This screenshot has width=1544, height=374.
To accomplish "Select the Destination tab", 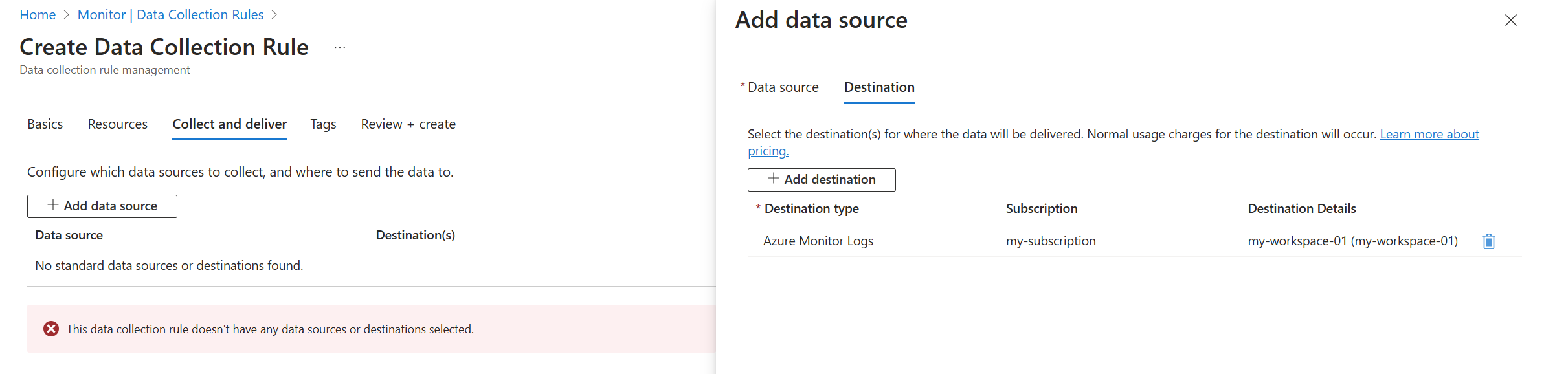I will pyautogui.click(x=879, y=87).
